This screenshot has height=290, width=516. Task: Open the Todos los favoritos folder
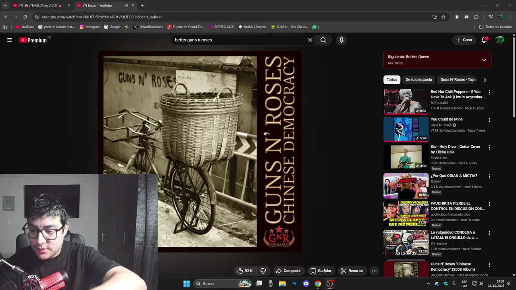pos(496,27)
